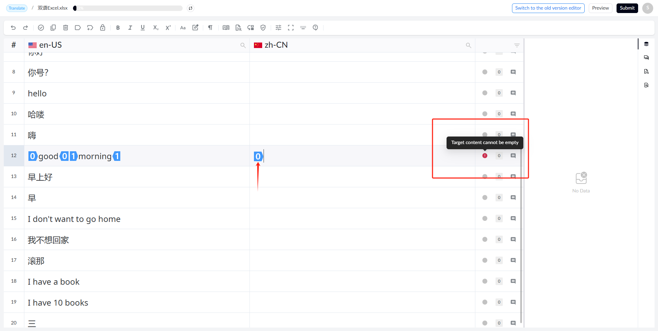Screen dimensions: 658x331
Task: Click the undo arrow in toolbar
Action: 13,27
